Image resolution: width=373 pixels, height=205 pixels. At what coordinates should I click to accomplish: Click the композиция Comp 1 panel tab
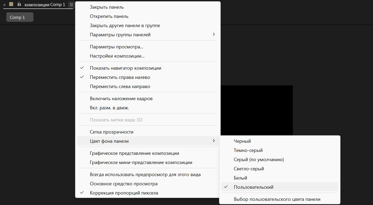(x=45, y=4)
